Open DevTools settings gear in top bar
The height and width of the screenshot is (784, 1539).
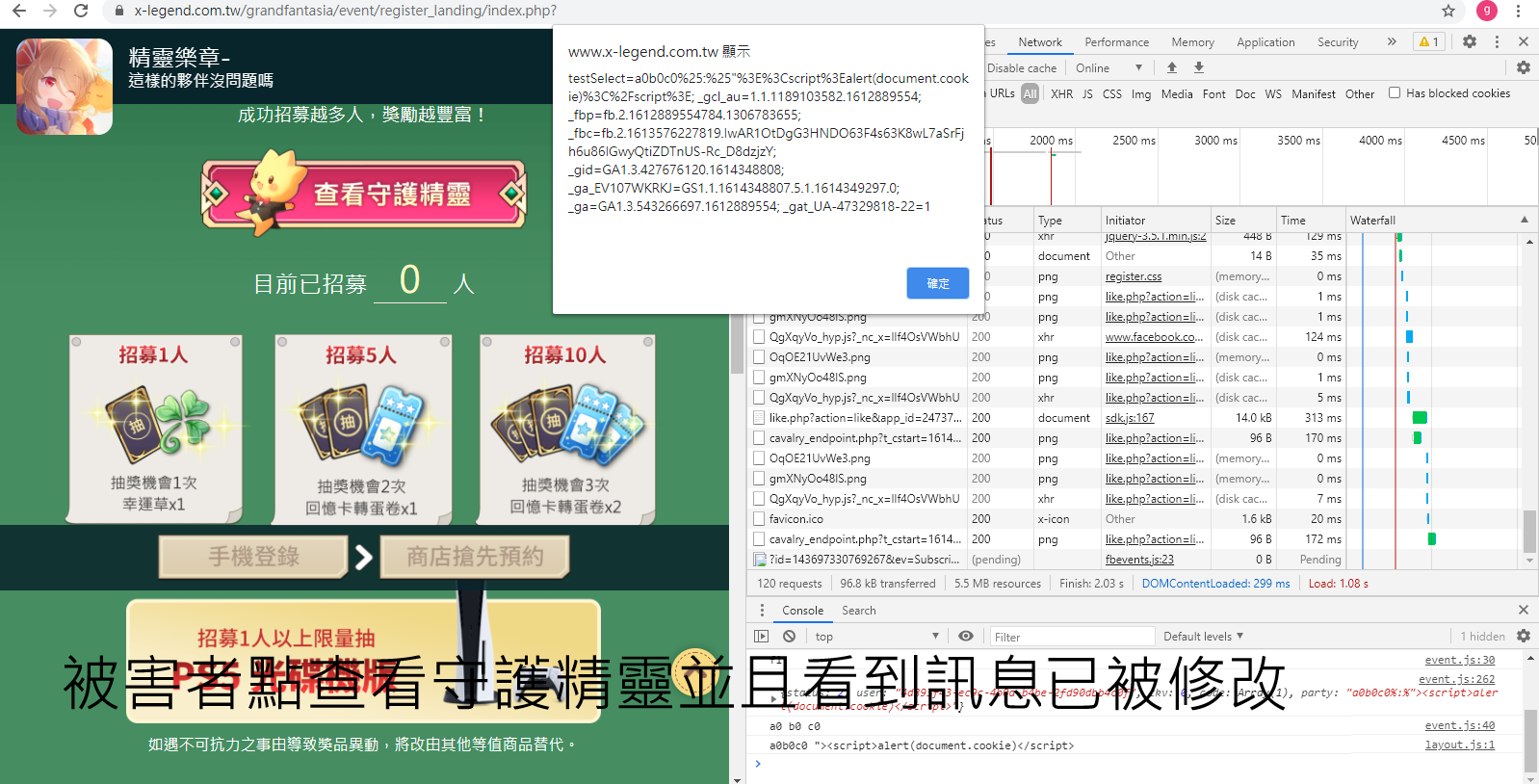1470,41
